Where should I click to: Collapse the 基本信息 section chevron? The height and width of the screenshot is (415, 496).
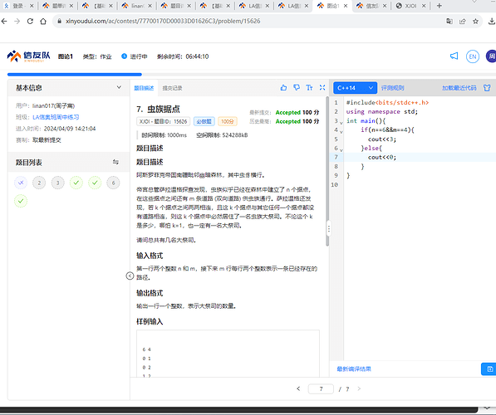point(119,87)
